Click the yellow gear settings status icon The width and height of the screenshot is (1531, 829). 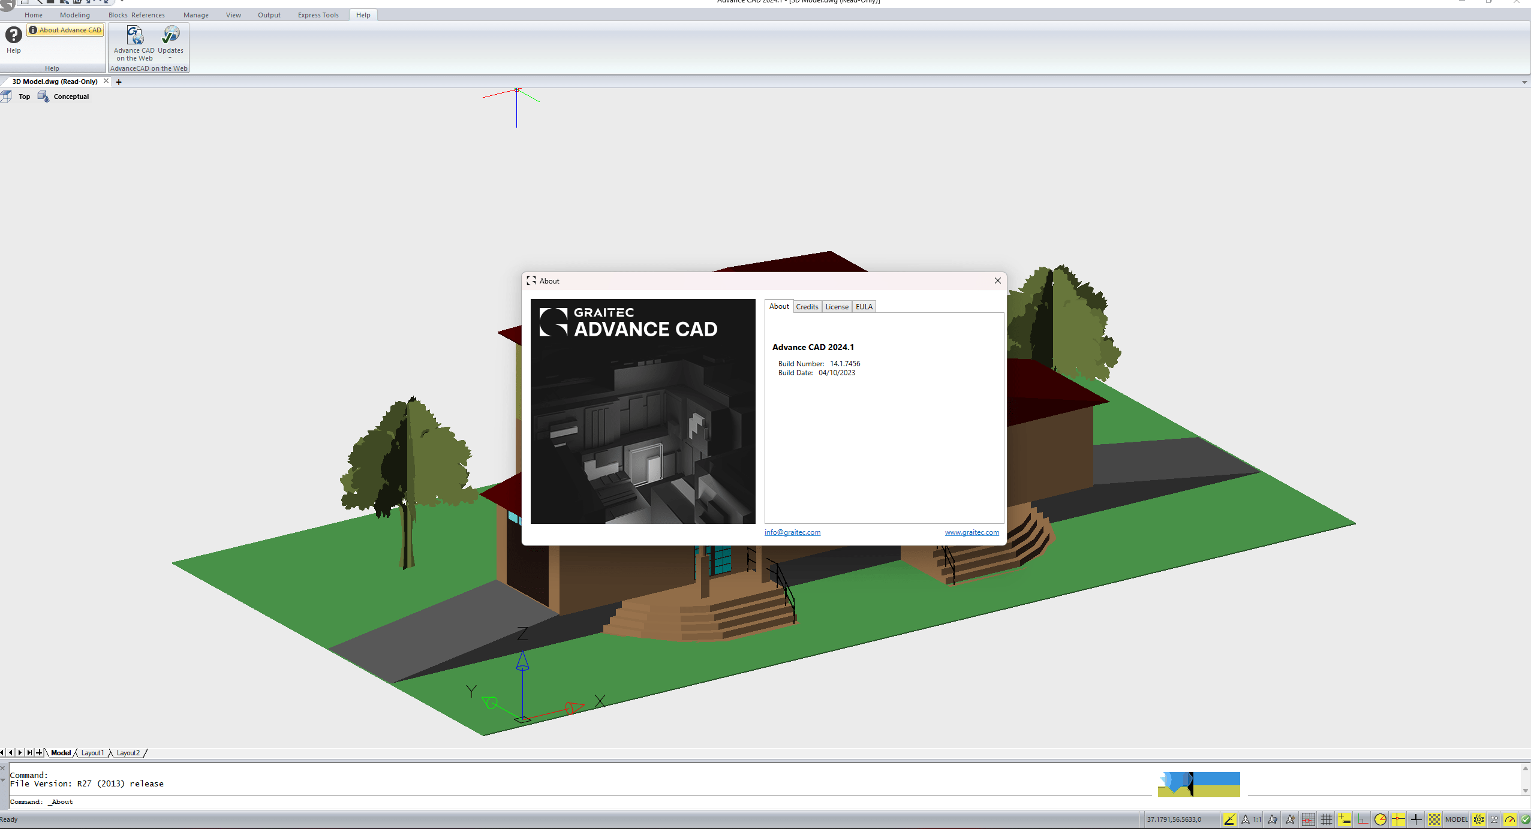(1479, 819)
